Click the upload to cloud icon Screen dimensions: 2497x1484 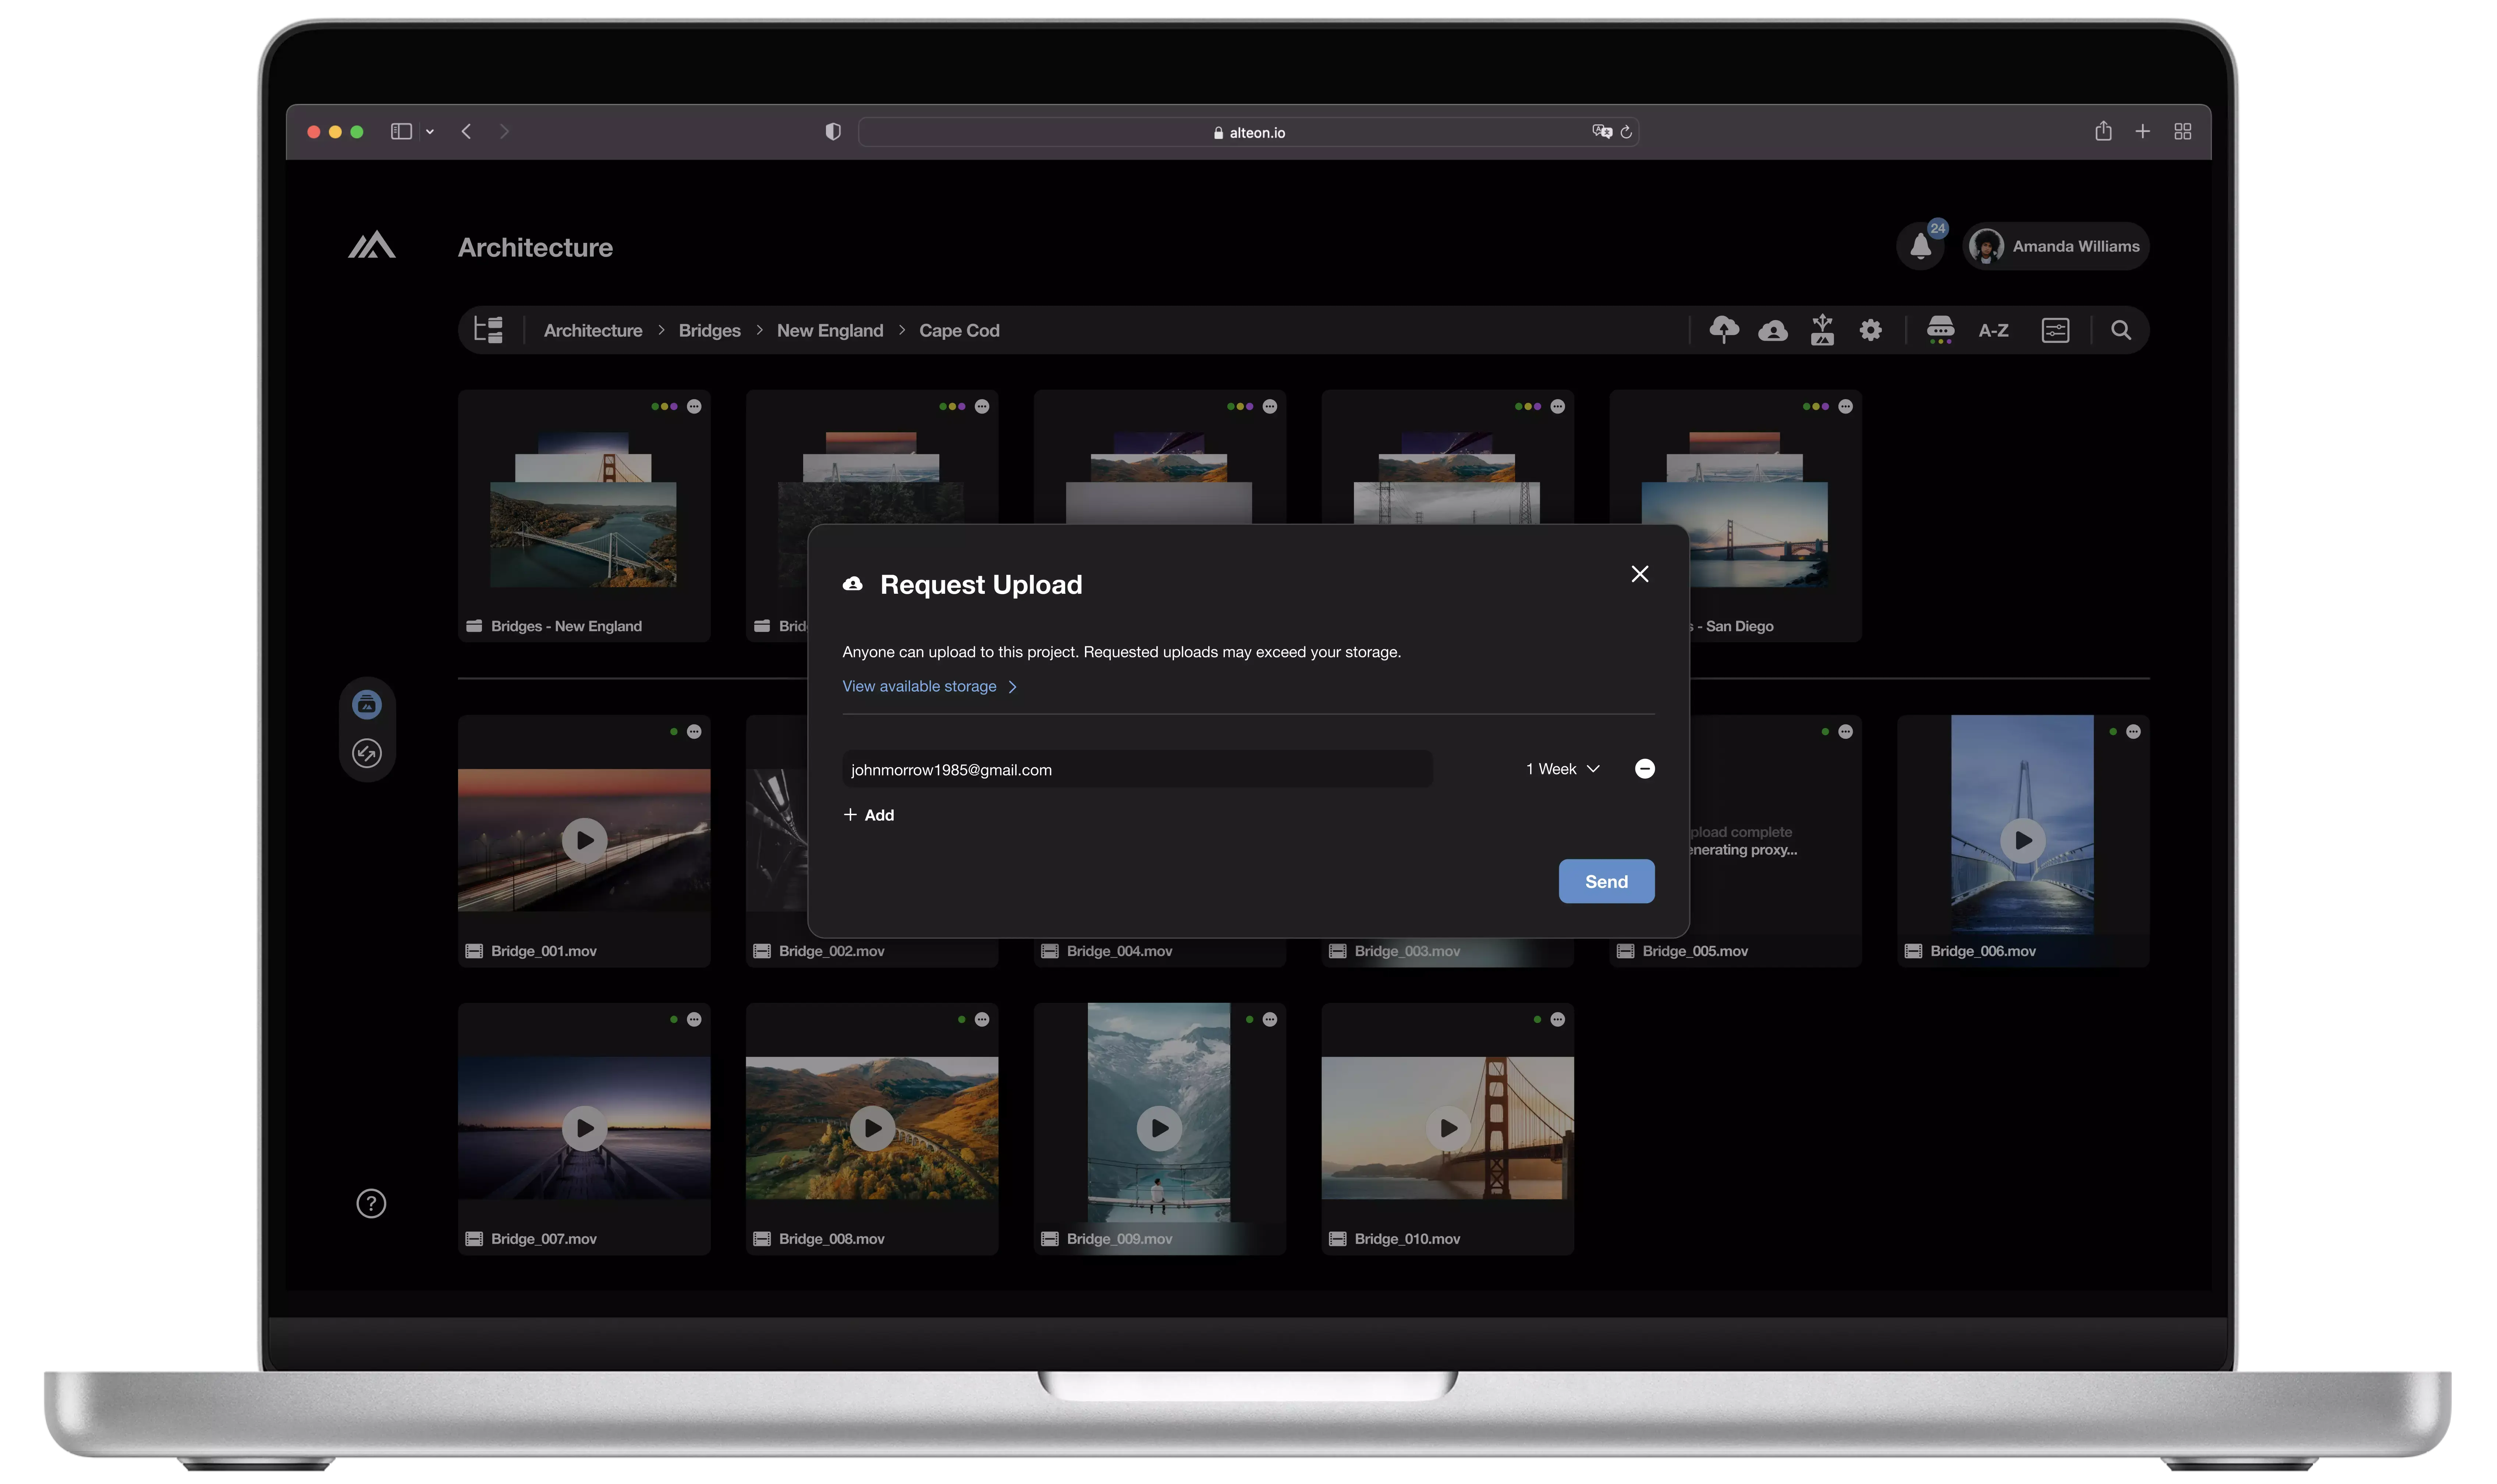[x=1724, y=329]
